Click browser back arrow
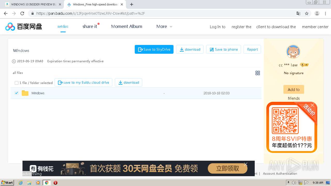Viewport: 331px width, 186px height. (x=6, y=13)
